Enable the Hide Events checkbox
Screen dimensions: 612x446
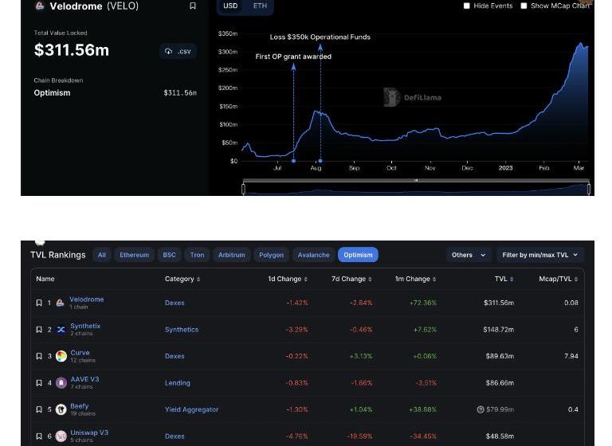467,6
